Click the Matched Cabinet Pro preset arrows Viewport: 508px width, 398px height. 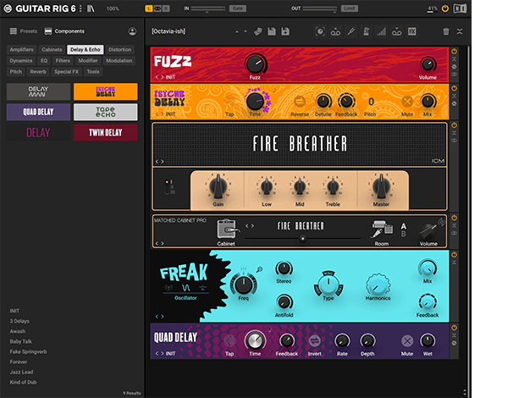159,243
